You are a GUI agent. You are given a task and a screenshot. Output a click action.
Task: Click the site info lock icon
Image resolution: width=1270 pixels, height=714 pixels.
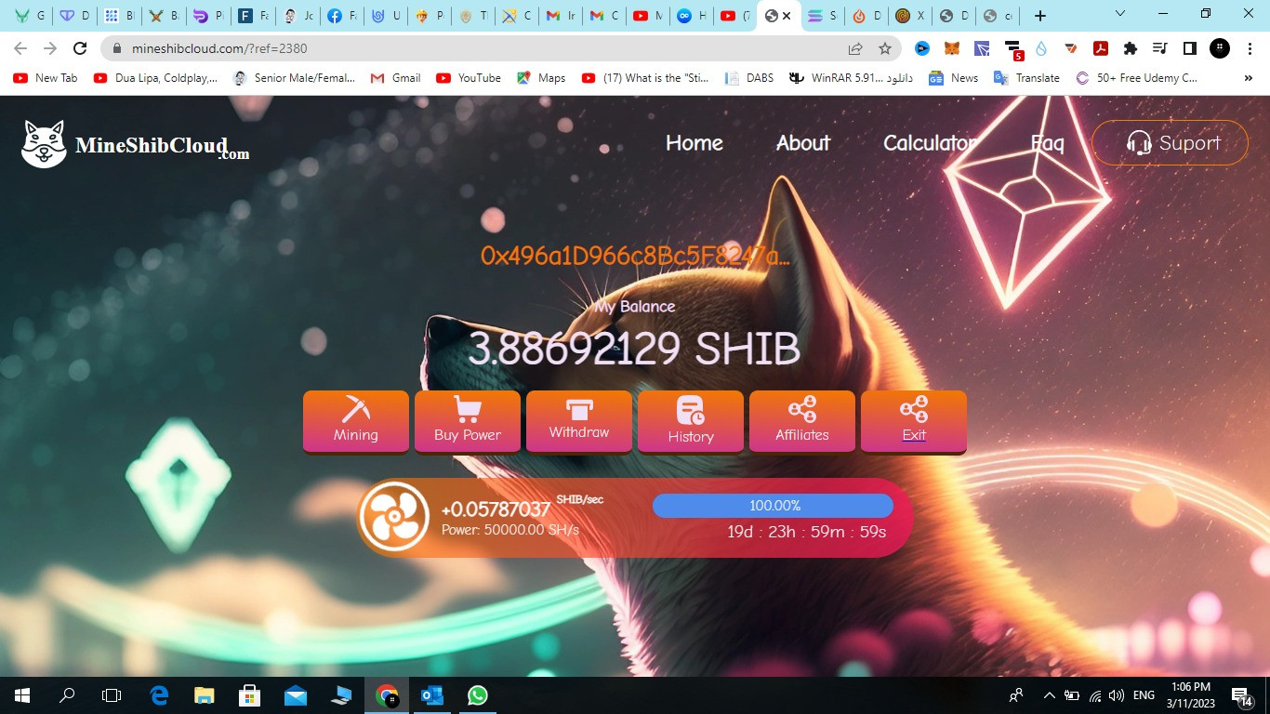(117, 48)
